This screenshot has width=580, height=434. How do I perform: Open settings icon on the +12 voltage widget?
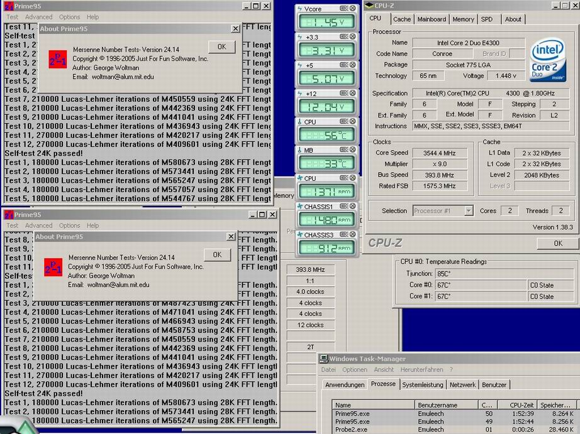pyautogui.click(x=343, y=93)
